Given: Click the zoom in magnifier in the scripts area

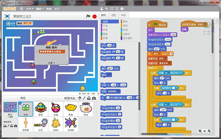Looking at the screenshot, I should click(209, 131).
